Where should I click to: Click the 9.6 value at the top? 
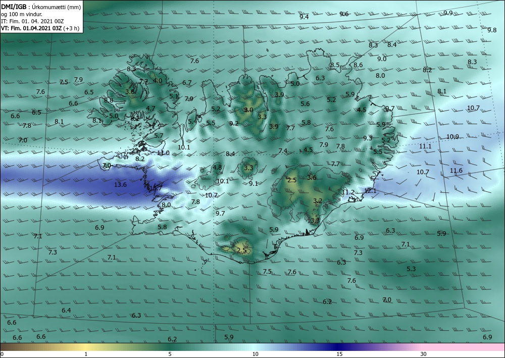click(x=344, y=14)
